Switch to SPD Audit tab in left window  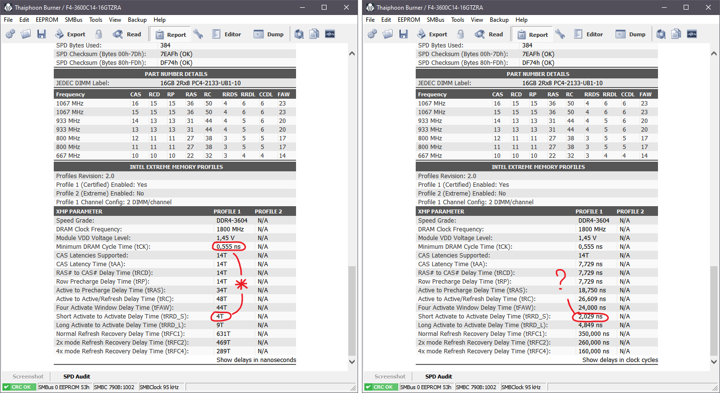pos(77,377)
